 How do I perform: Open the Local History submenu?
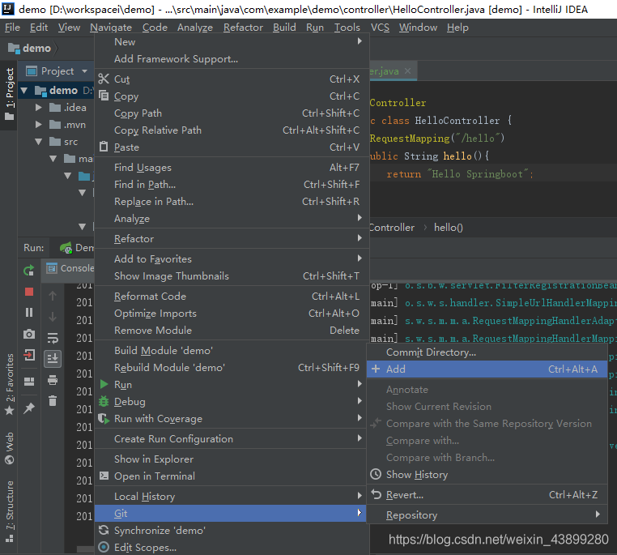[232, 497]
